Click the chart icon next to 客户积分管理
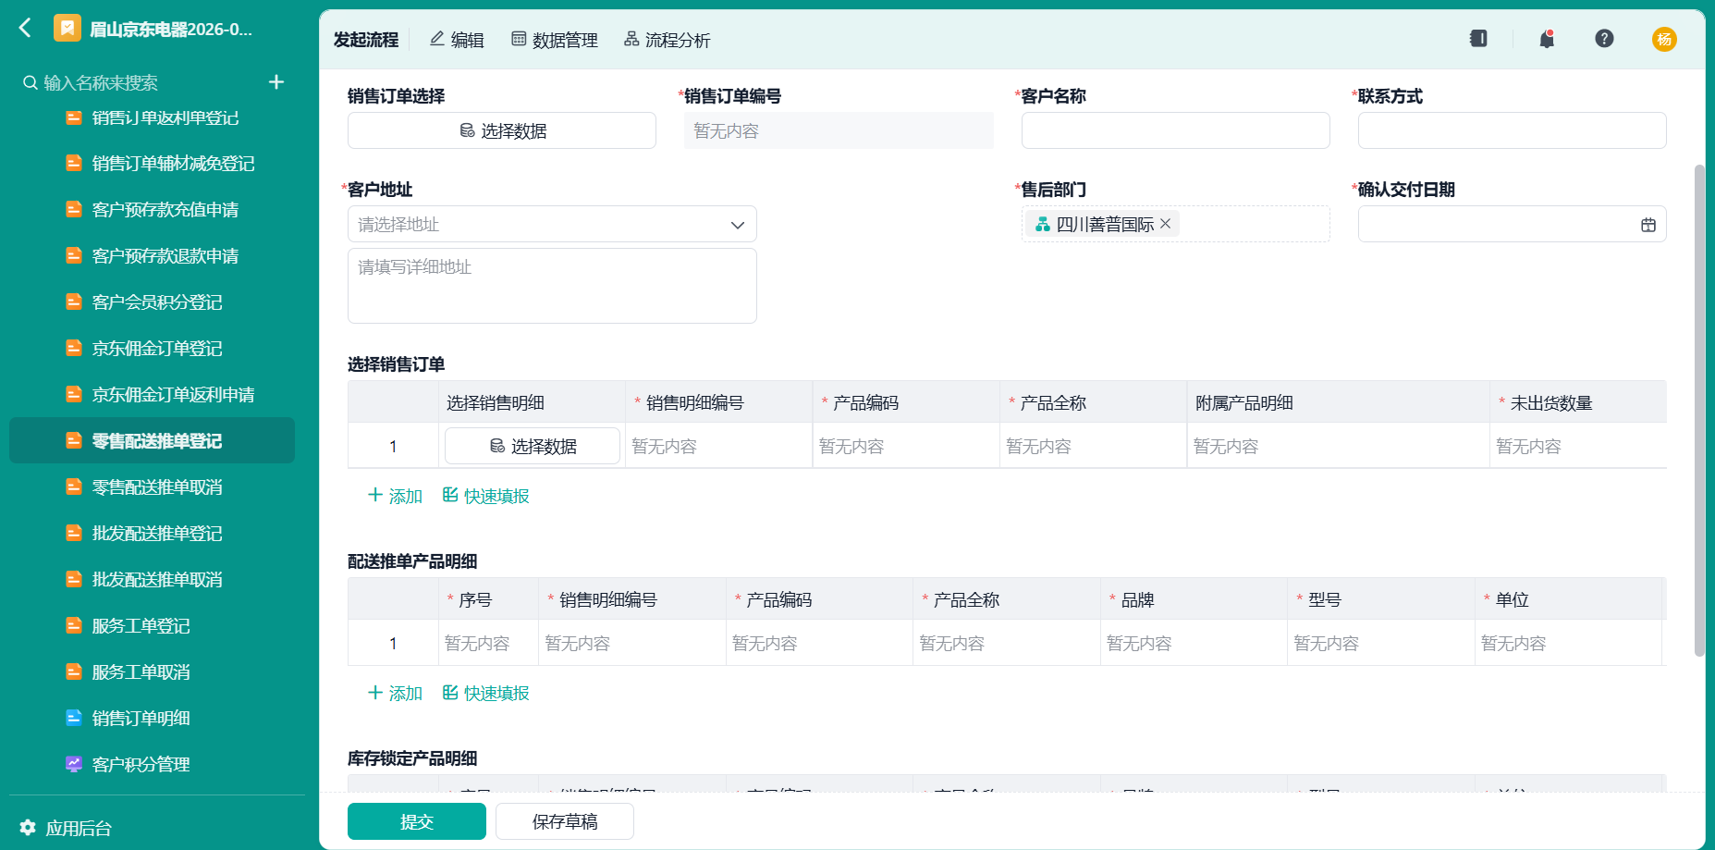 coord(74,764)
